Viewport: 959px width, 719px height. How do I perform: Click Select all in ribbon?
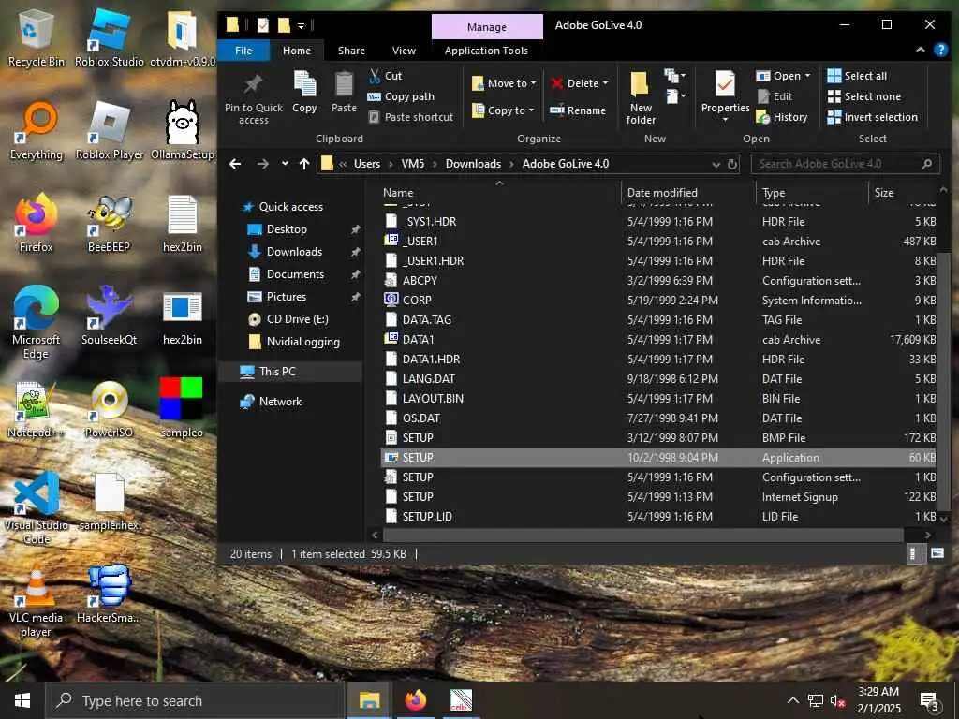pyautogui.click(x=857, y=76)
